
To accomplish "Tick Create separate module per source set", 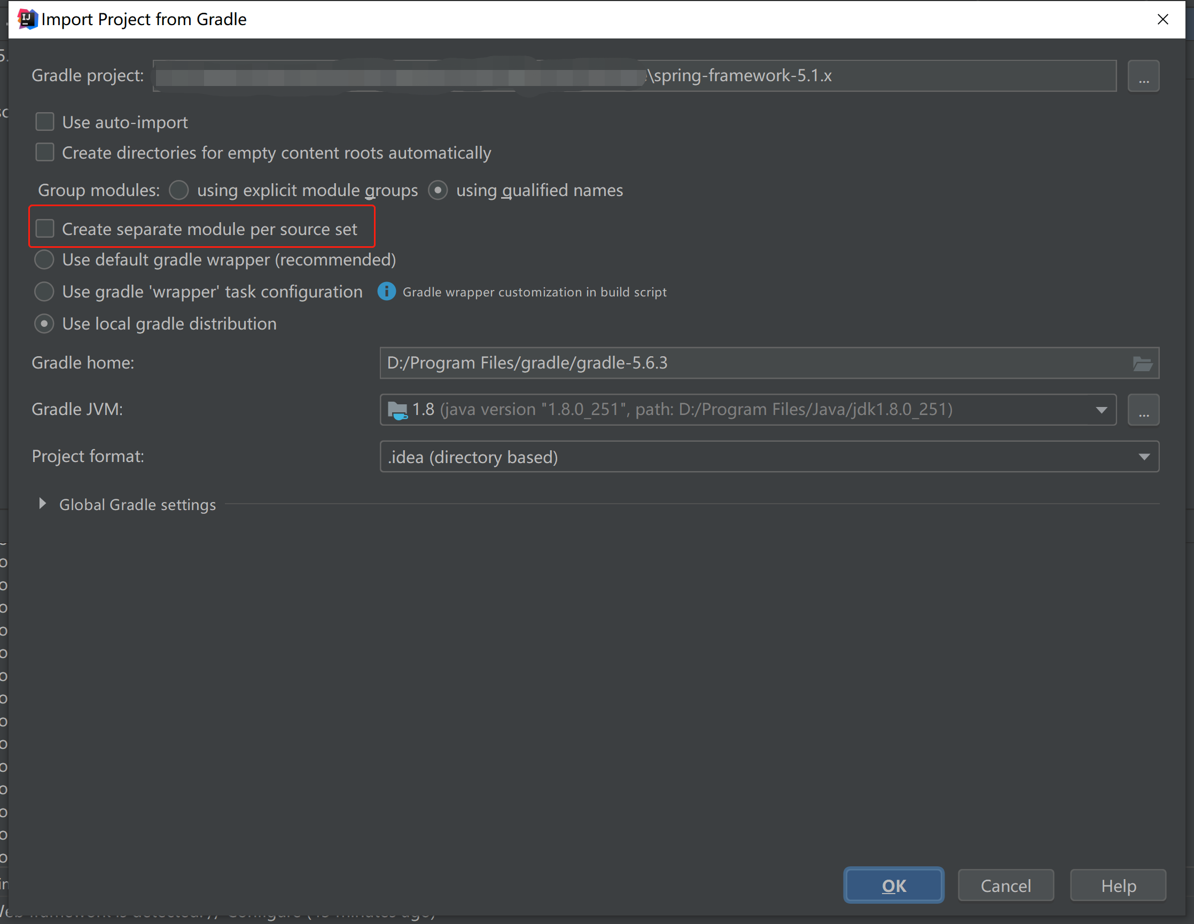I will 45,229.
